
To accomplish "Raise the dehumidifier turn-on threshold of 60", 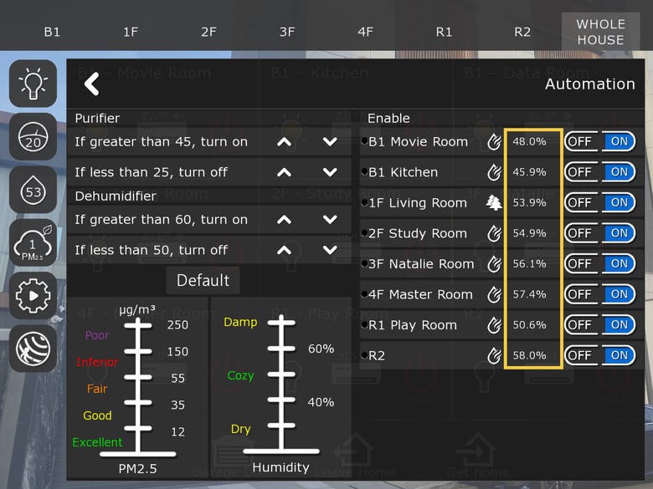I will pos(285,220).
